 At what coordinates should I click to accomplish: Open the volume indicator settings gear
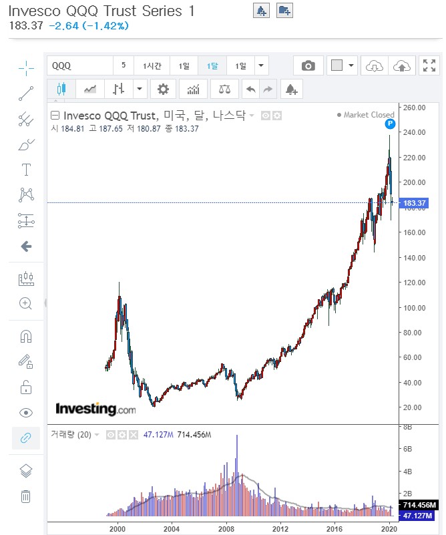pyautogui.click(x=122, y=435)
